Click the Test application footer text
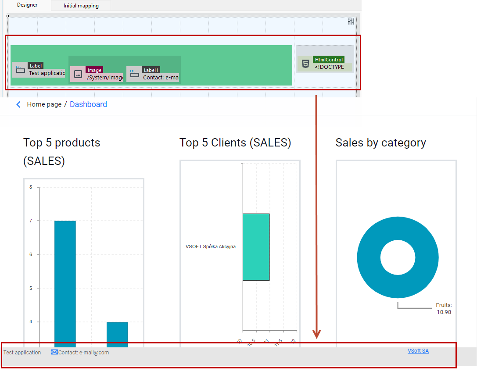Viewport: 477px width, 382px height. point(22,353)
